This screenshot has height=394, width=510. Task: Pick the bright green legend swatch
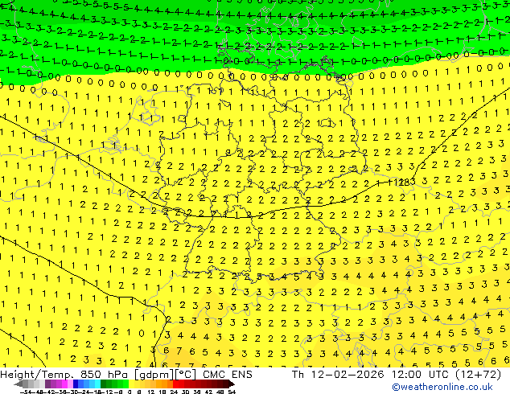(x=125, y=384)
